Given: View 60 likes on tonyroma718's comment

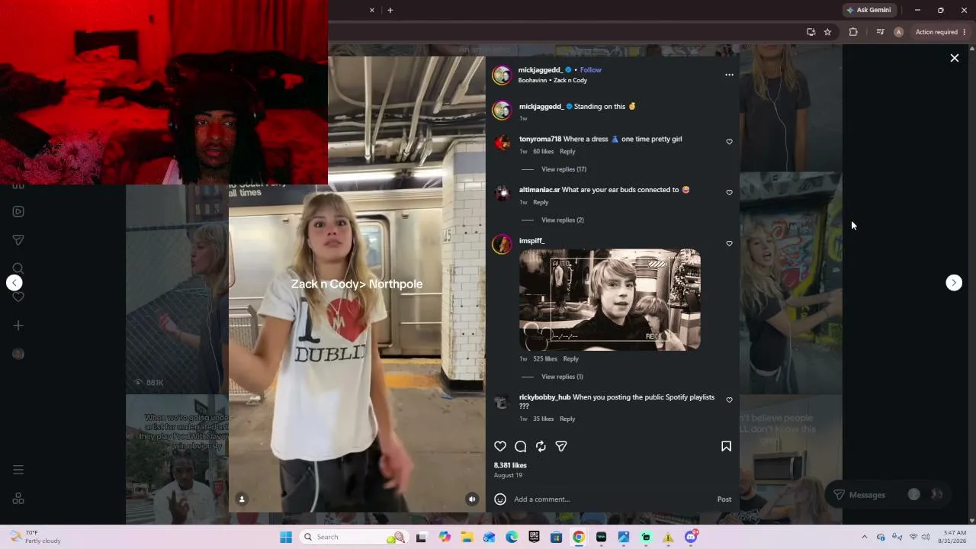Looking at the screenshot, I should click(543, 152).
